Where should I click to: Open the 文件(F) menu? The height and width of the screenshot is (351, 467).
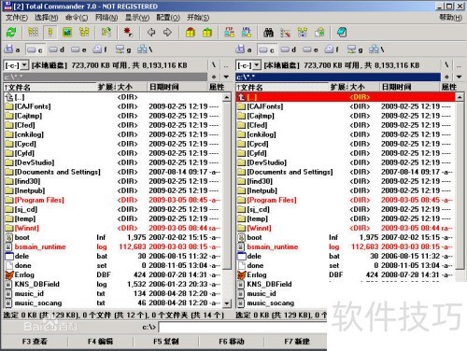click(x=17, y=18)
